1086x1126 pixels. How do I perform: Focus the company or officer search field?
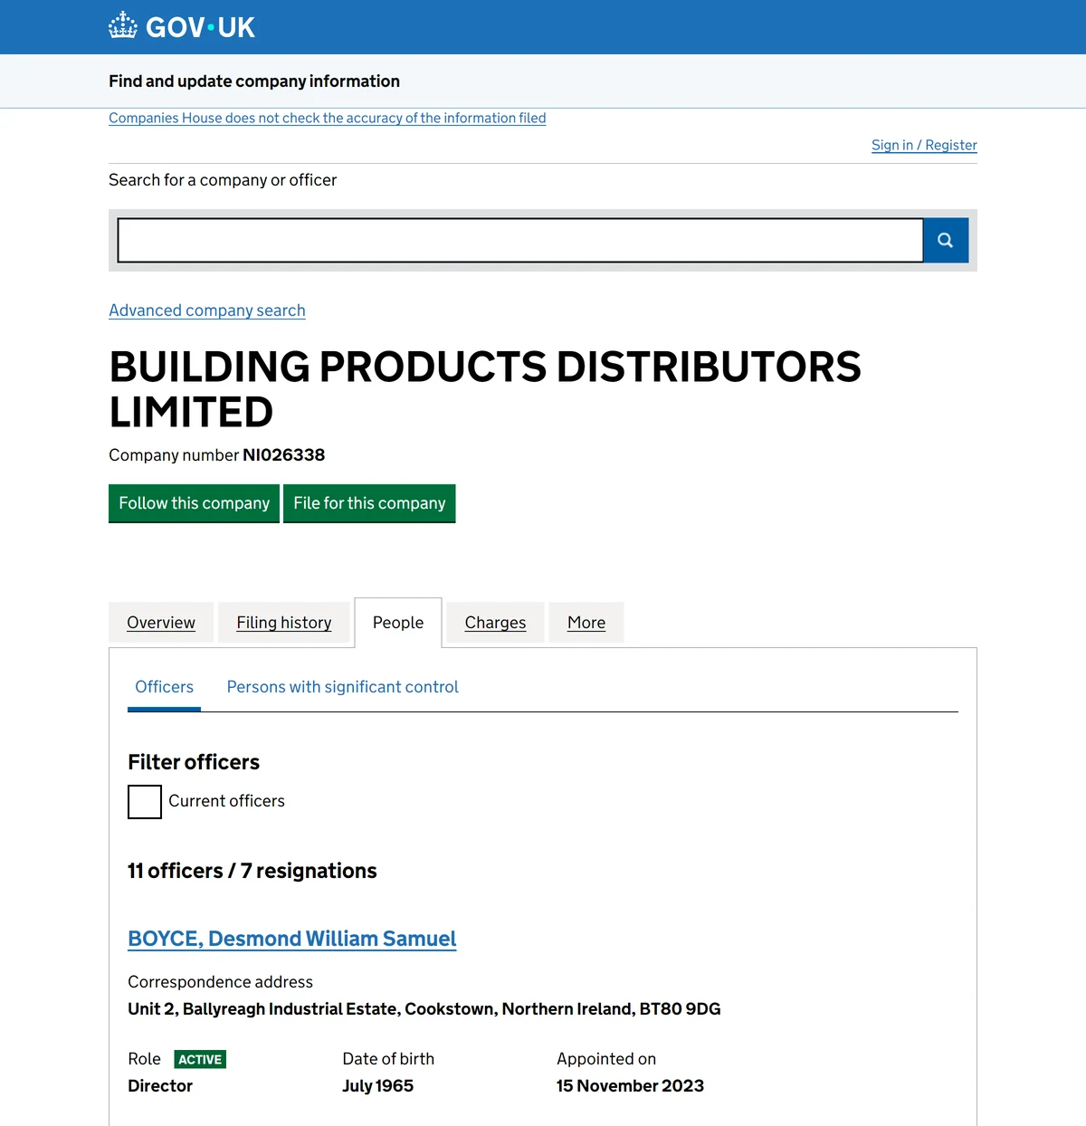[x=520, y=240]
